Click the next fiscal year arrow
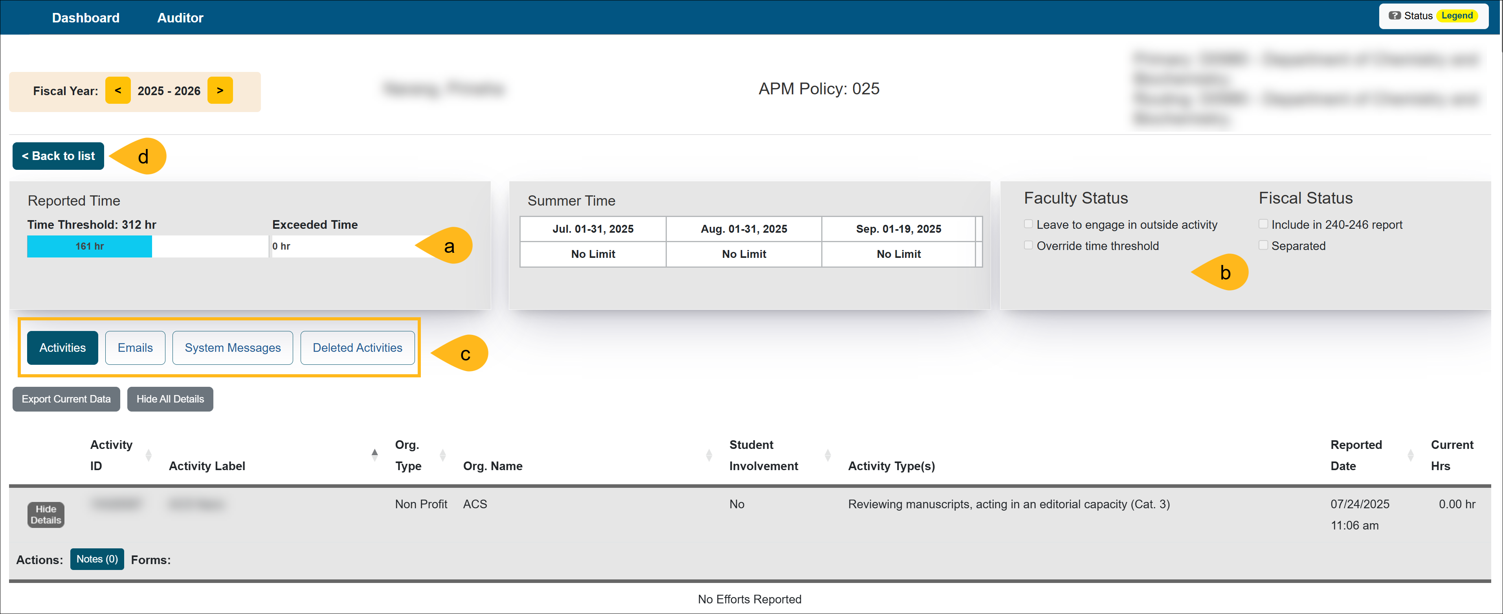 coord(220,90)
